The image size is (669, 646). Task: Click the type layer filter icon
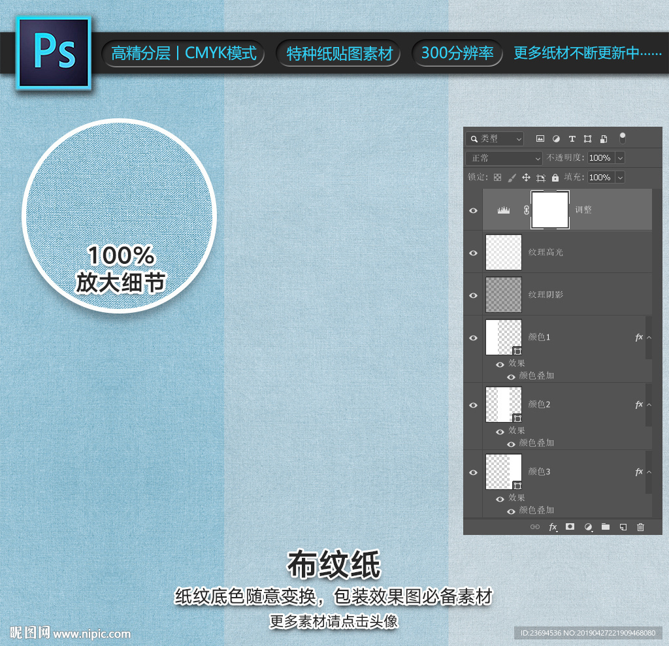(572, 138)
